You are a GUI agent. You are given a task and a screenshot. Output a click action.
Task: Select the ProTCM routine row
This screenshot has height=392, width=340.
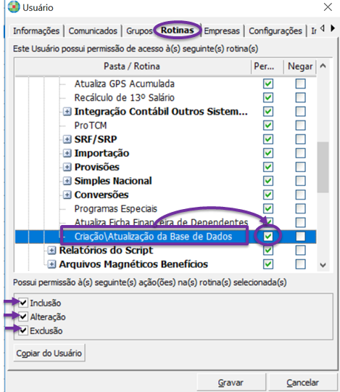(165, 126)
